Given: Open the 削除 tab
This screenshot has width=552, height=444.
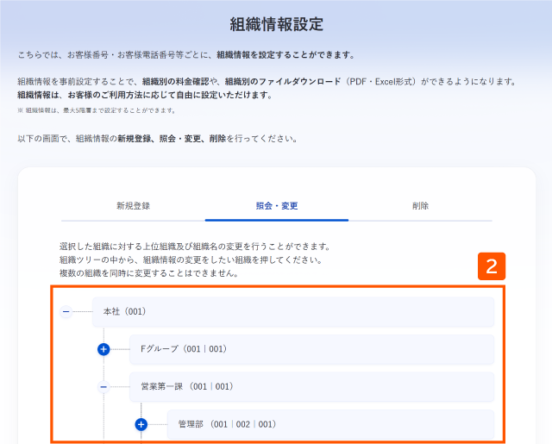Looking at the screenshot, I should (x=420, y=206).
